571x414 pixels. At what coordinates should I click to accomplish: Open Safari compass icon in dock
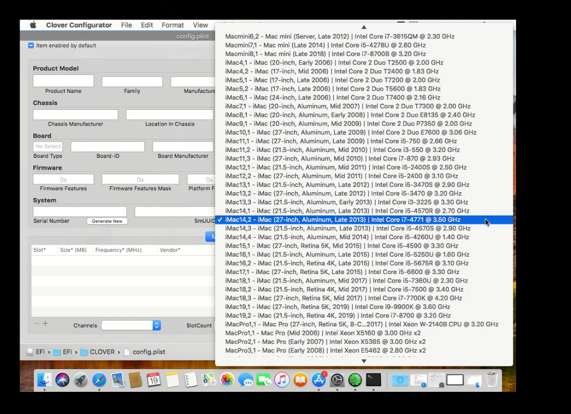(x=99, y=380)
